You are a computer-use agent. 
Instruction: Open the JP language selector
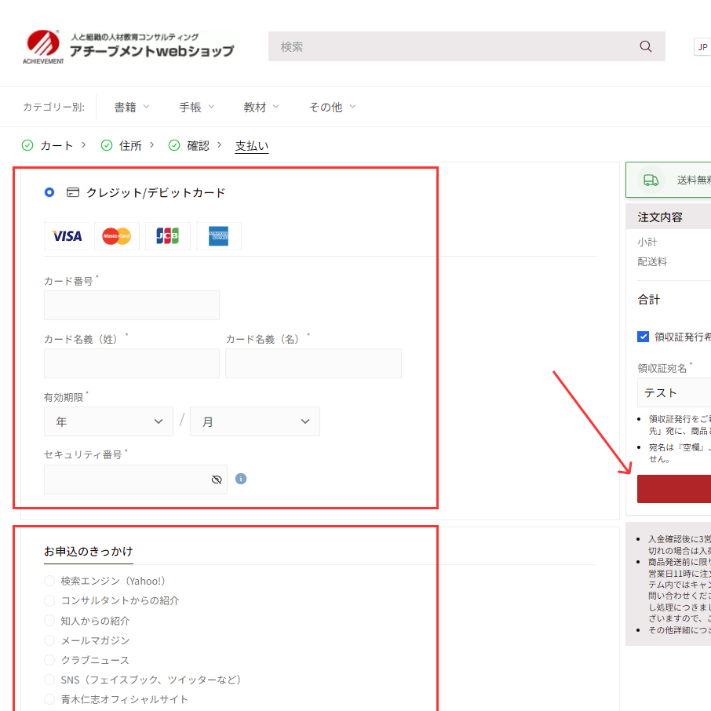click(x=702, y=47)
